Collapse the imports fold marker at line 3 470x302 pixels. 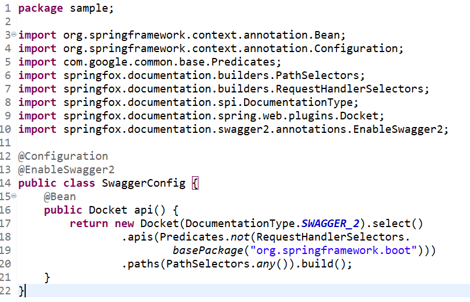tap(14, 35)
